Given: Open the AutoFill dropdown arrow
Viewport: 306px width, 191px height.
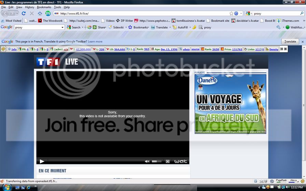Looking at the screenshot, I should pyautogui.click(x=190, y=28).
